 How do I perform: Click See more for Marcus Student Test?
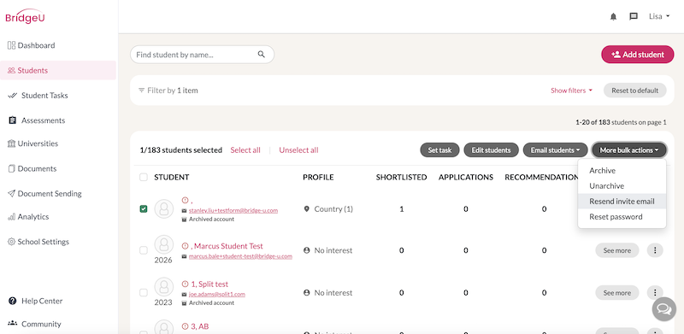coord(616,250)
